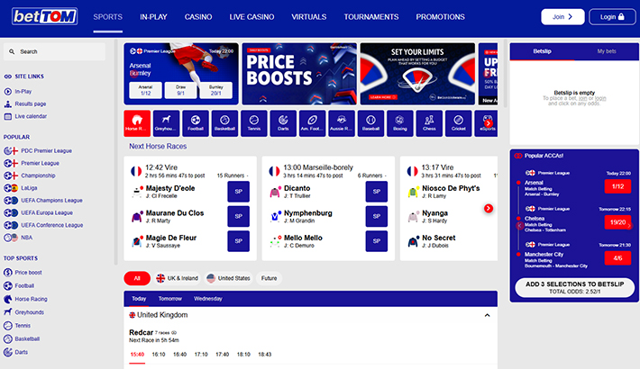Open the PROMOTIONS navigation tab
Screen dimensions: 640x369
tap(441, 17)
